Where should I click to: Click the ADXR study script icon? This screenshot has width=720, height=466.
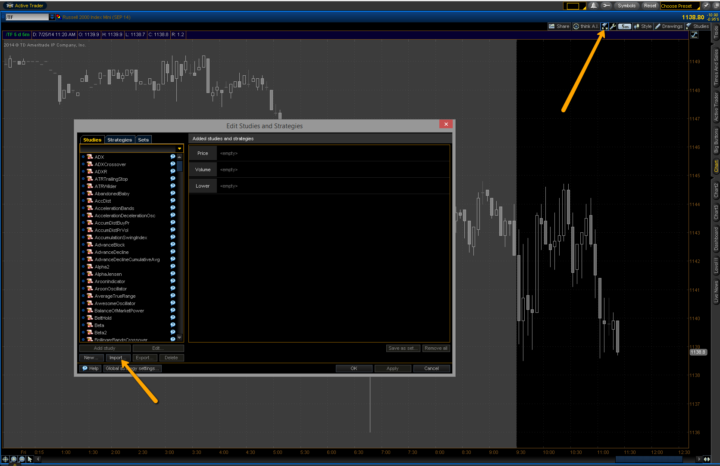(x=90, y=171)
